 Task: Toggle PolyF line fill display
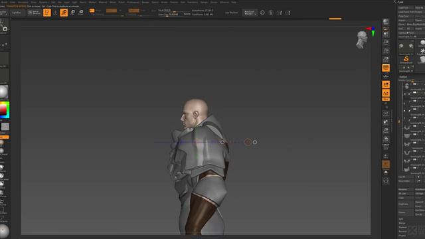pos(386,147)
